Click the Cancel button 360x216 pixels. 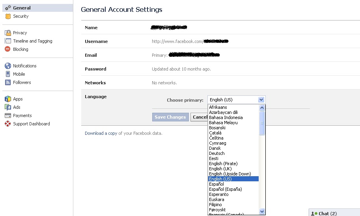click(x=199, y=117)
